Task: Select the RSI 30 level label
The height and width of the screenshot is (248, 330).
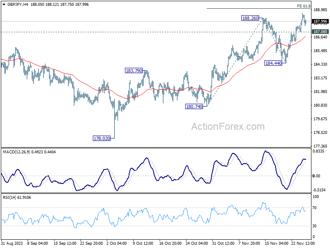Action: pos(314,226)
